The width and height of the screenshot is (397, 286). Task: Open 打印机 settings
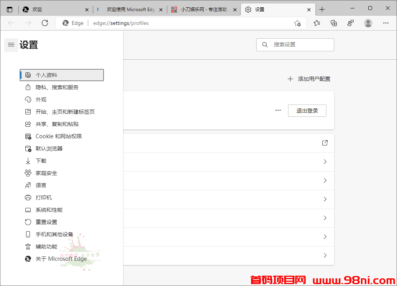tap(62, 198)
